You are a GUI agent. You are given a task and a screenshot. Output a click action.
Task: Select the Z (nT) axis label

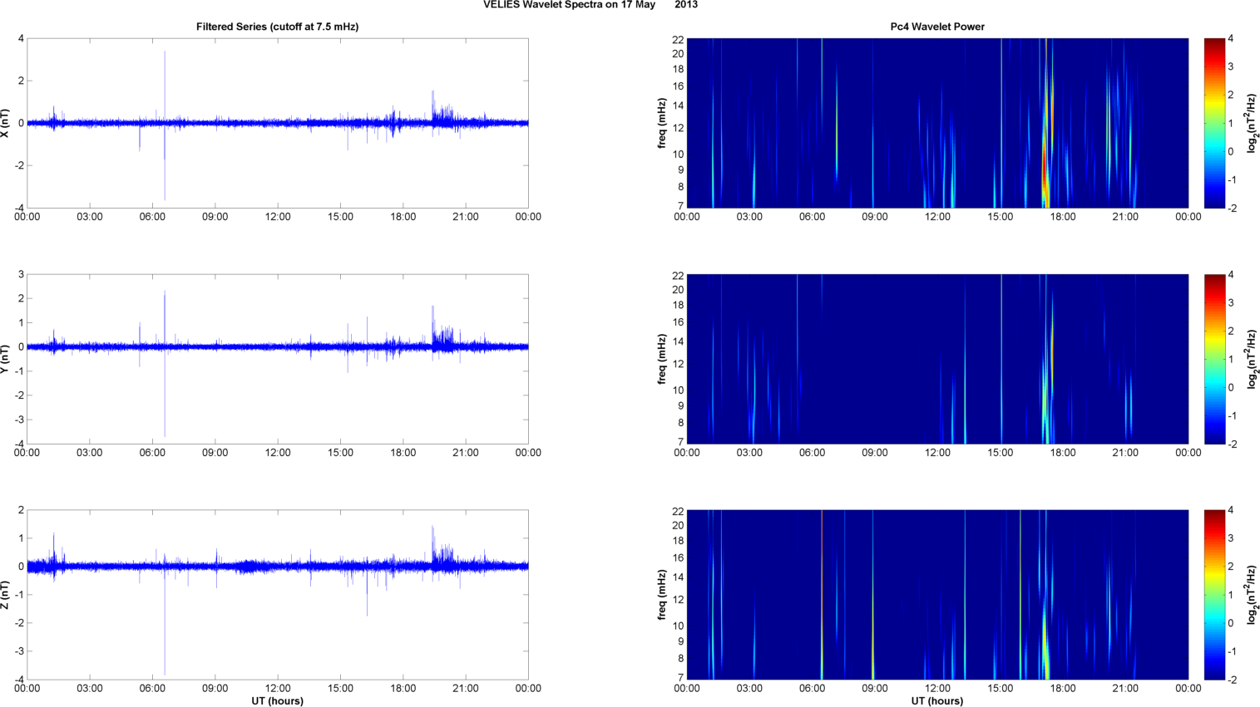click(x=6, y=595)
